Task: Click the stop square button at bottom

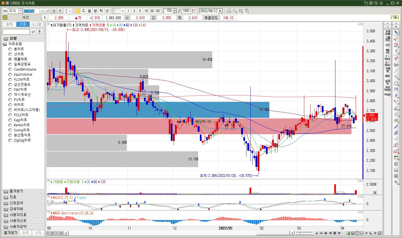Action: coord(335,233)
